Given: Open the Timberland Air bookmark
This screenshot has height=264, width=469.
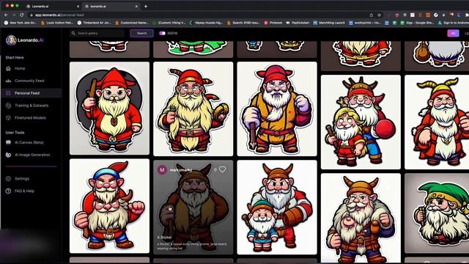Looking at the screenshot, I should (x=95, y=23).
